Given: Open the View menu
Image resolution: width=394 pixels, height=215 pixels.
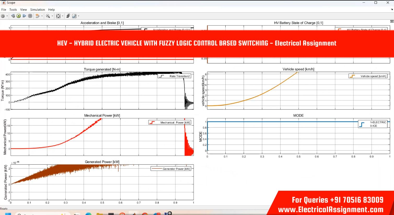Looking at the screenshot, I should [24, 10].
